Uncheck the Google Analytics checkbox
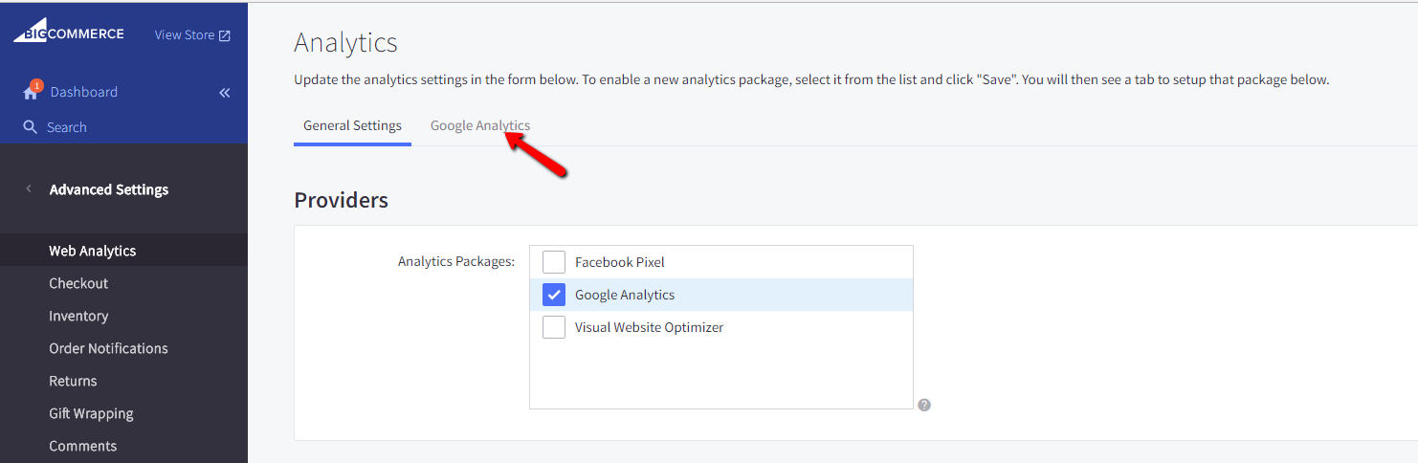1418x463 pixels. (x=554, y=295)
